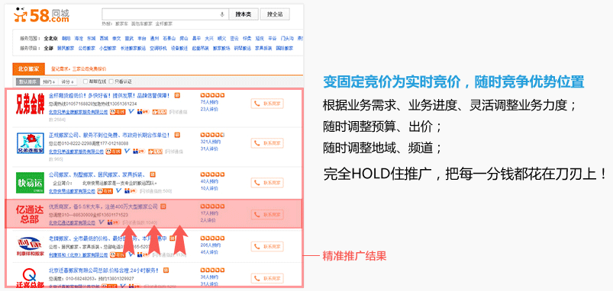The image size is (613, 291).
Task: Click the orange free-quote link beside 北京搬家 tab
Action: (x=79, y=69)
